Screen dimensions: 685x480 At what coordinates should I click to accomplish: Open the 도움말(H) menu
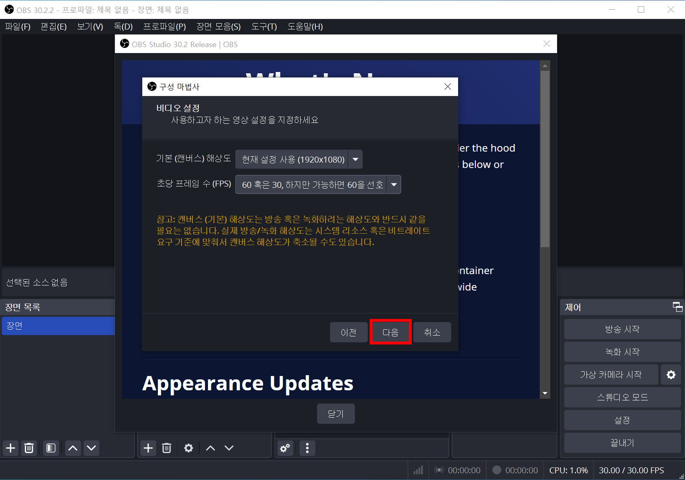tap(305, 27)
